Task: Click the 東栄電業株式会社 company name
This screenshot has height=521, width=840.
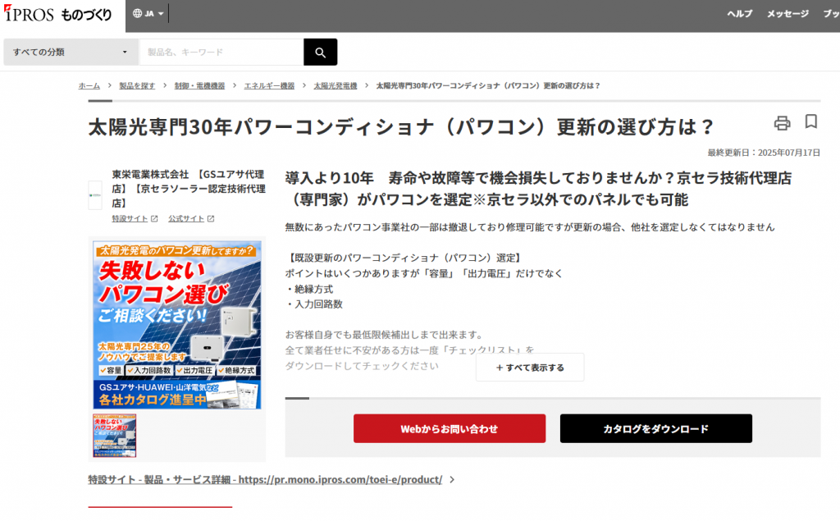Action: (189, 189)
